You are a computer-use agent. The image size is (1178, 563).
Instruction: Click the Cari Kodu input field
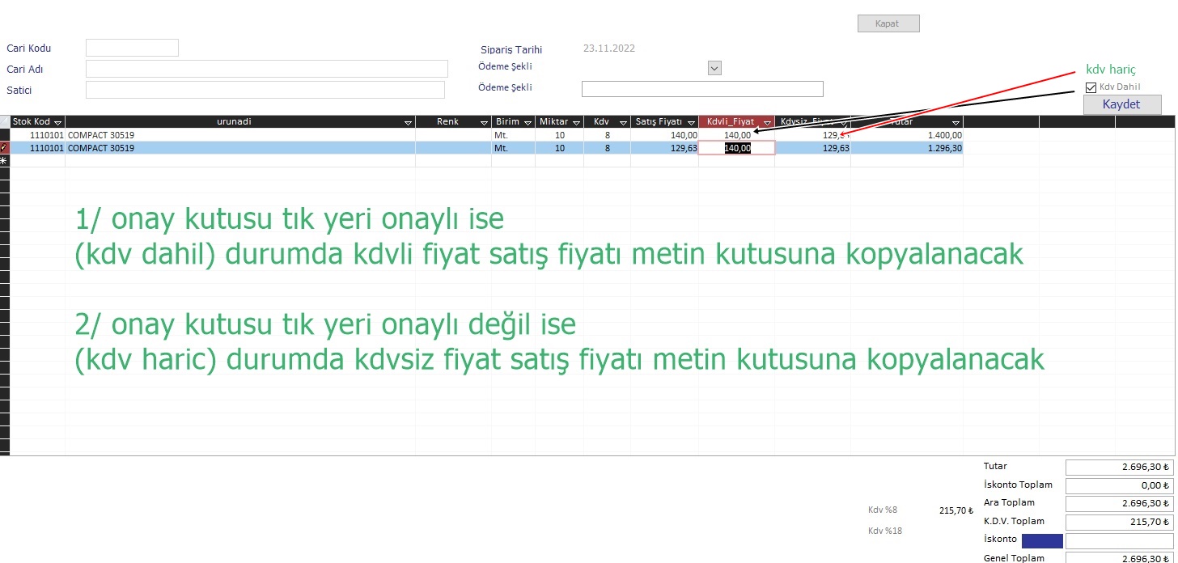[132, 48]
